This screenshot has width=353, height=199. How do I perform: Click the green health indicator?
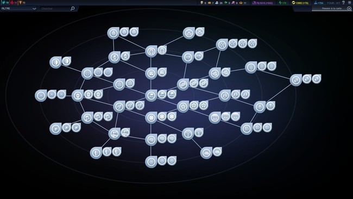pyautogui.click(x=282, y=3)
